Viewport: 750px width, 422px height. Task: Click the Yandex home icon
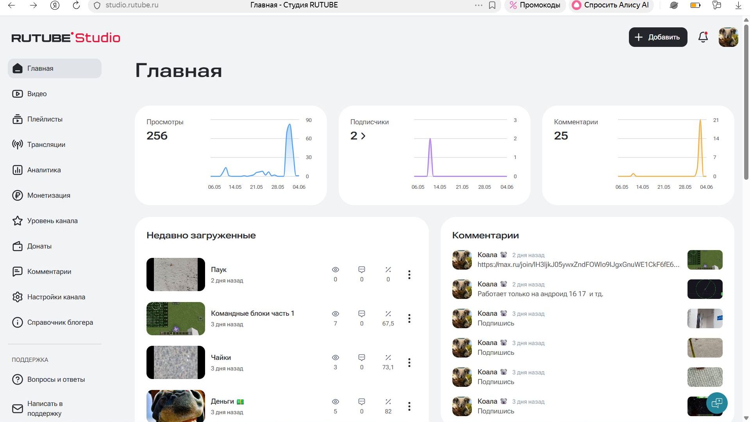(55, 5)
